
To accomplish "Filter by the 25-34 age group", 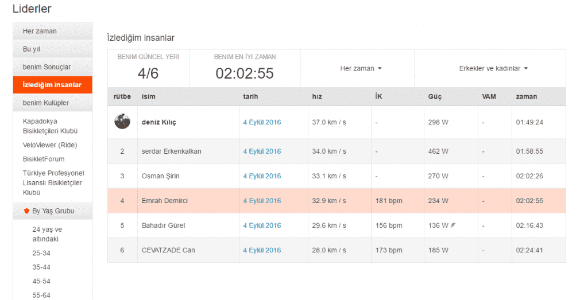I will click(41, 253).
